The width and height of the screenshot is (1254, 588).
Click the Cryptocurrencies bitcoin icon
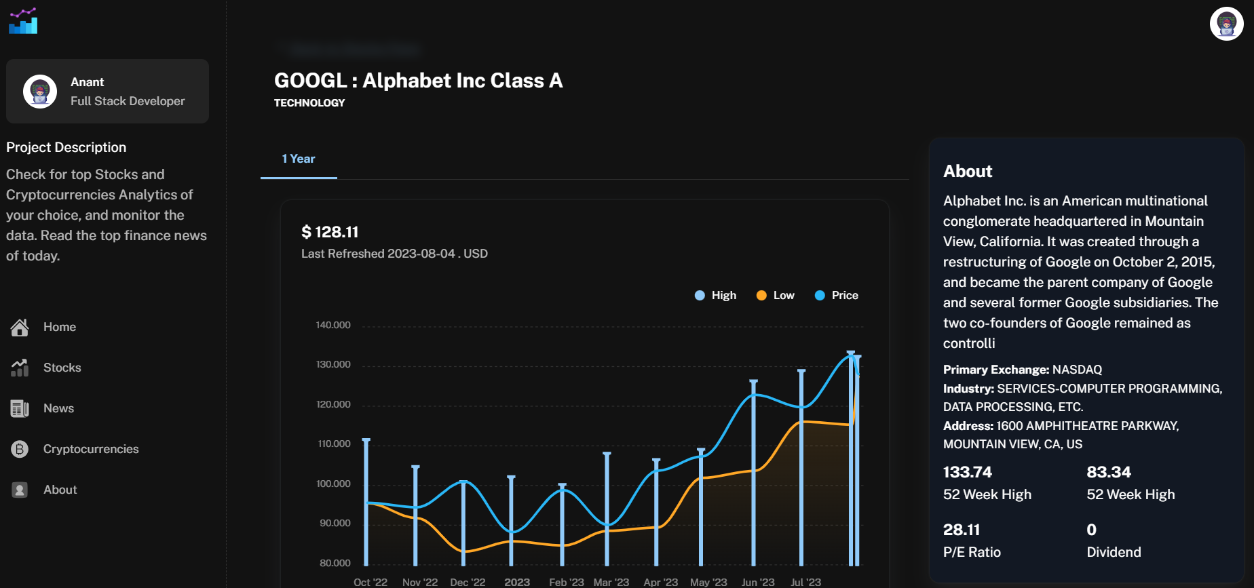tap(20, 449)
